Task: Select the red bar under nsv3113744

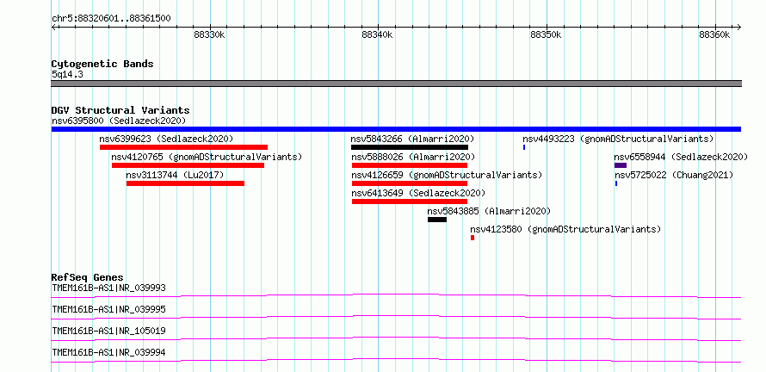Action: point(185,183)
